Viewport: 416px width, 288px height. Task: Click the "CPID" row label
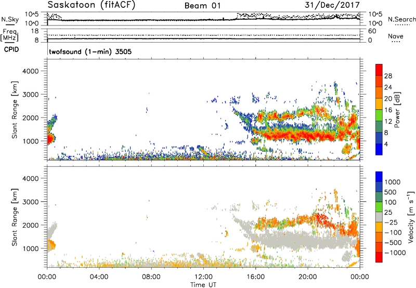click(11, 49)
